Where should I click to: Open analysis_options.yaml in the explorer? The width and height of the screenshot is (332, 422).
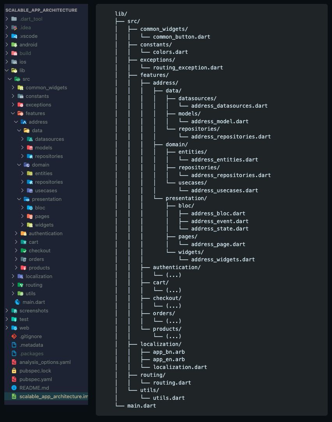[45, 362]
